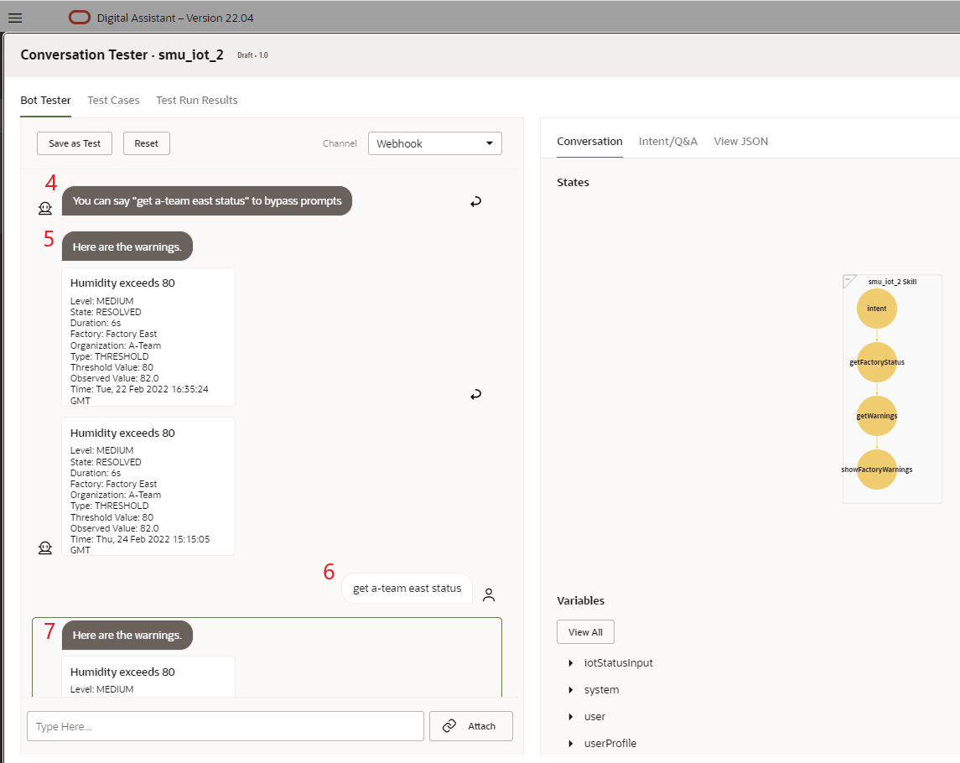
Task: Click the Save as Test button
Action: 74,143
